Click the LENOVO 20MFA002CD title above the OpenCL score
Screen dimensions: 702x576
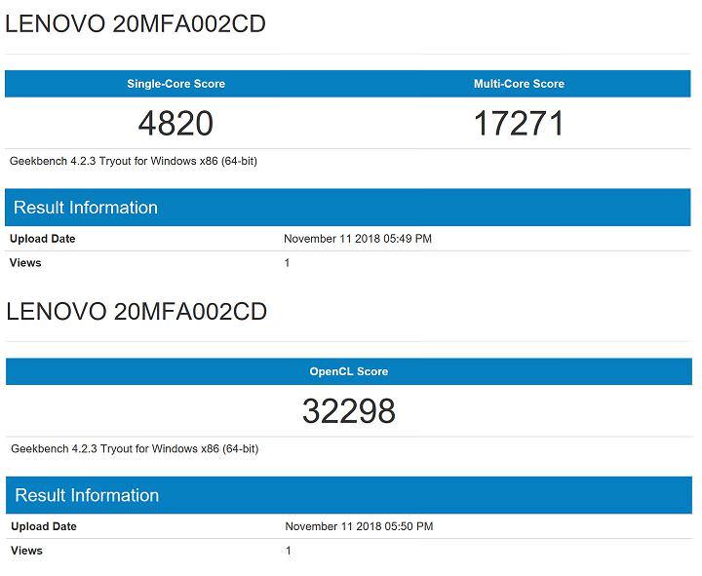click(x=136, y=312)
